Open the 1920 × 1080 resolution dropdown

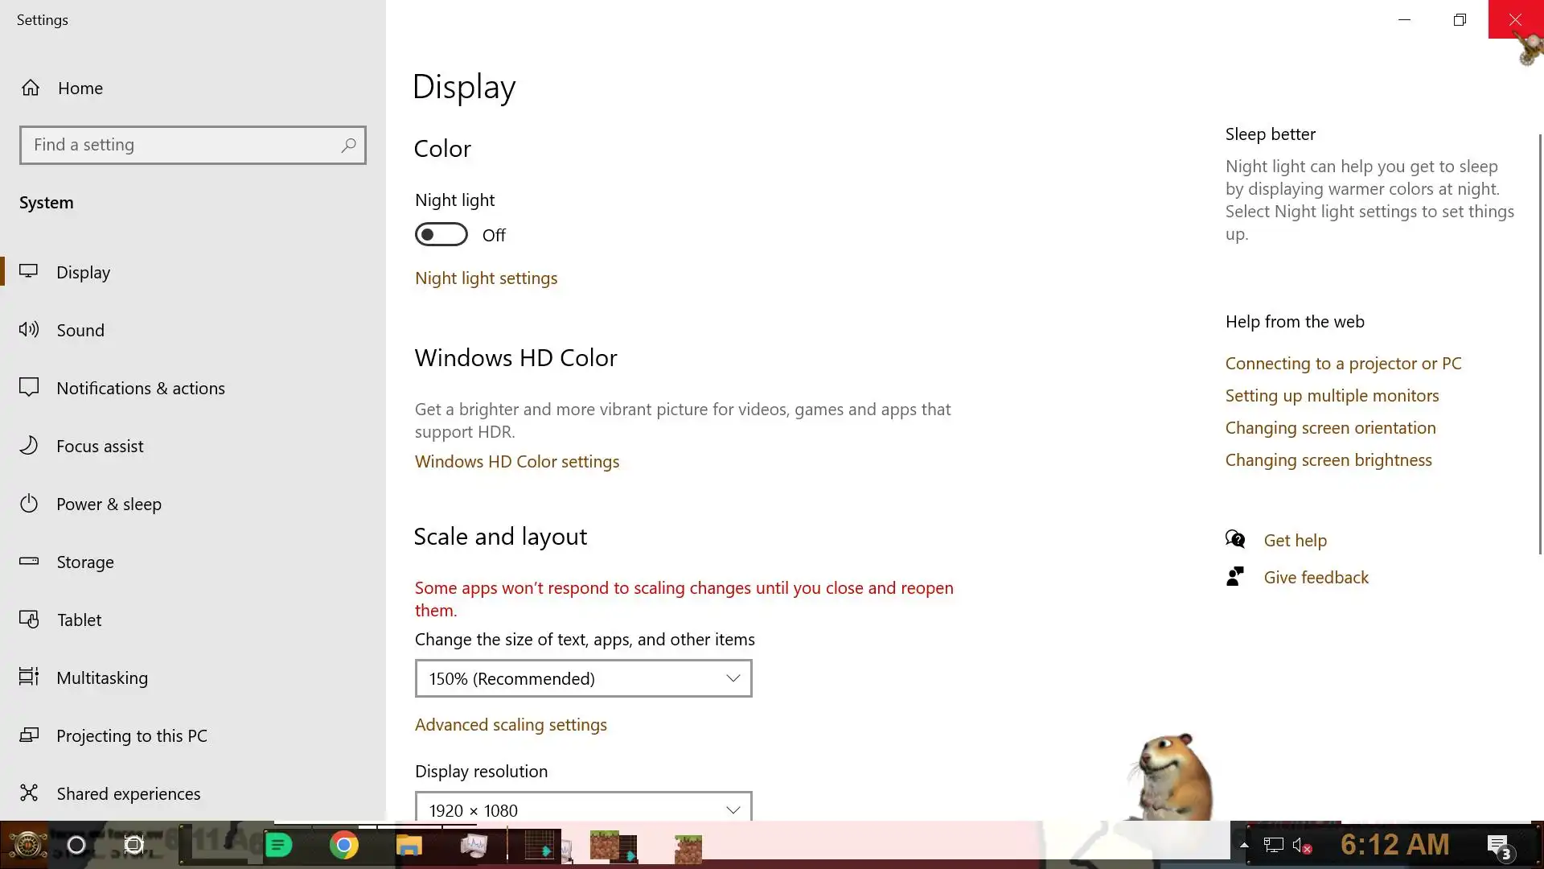click(x=583, y=809)
